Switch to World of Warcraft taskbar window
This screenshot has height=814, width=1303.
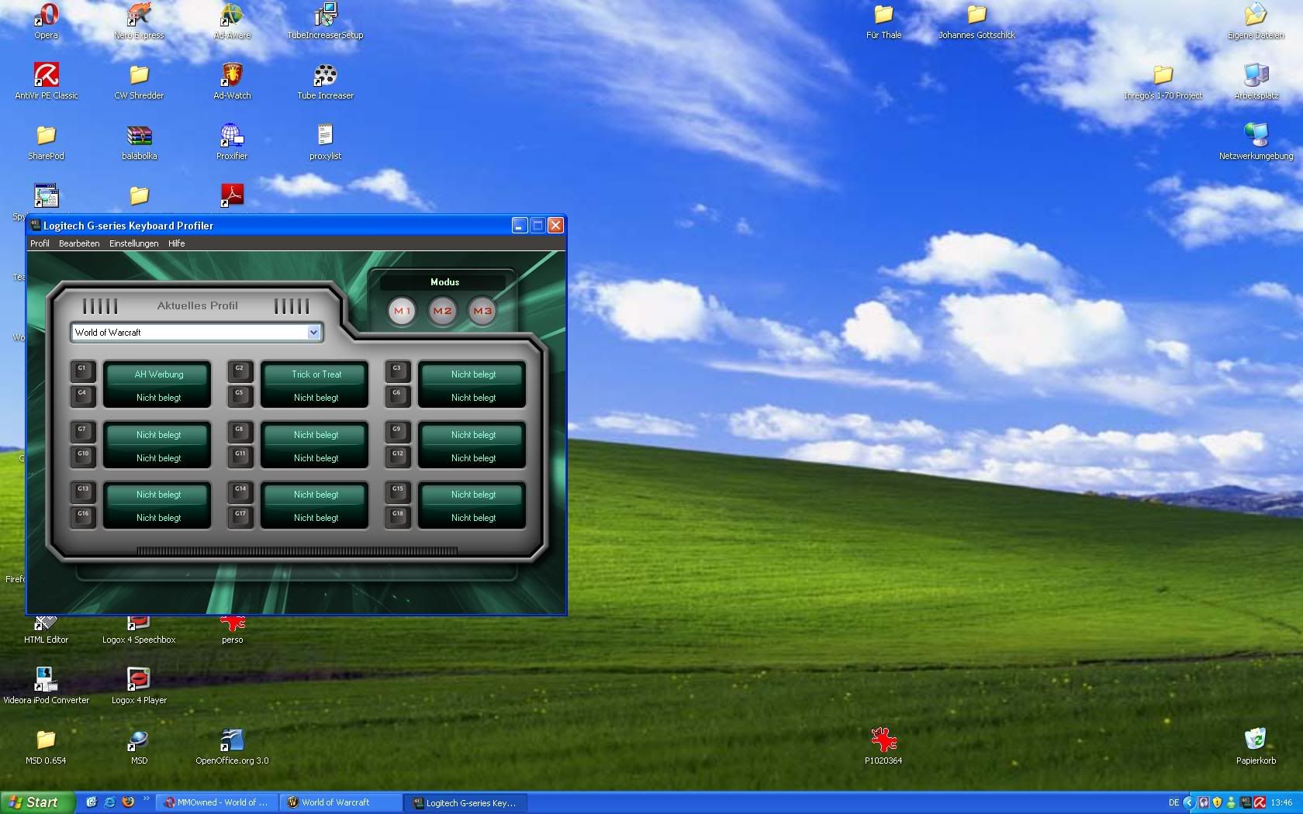click(x=341, y=802)
